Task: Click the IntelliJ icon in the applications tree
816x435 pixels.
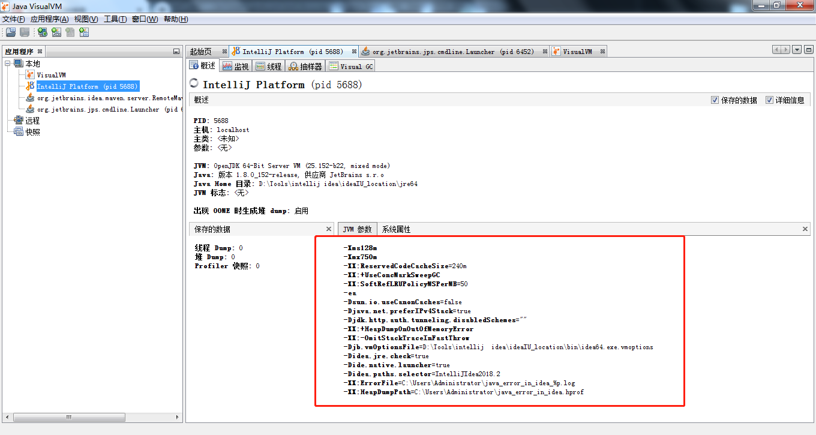Action: pyautogui.click(x=30, y=86)
